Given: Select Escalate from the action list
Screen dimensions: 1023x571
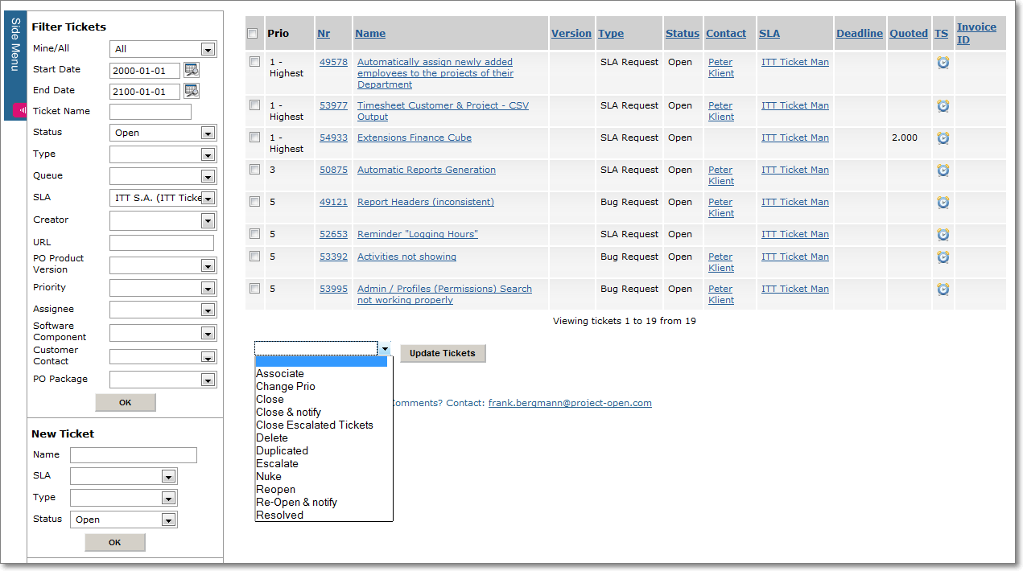Looking at the screenshot, I should tap(277, 463).
